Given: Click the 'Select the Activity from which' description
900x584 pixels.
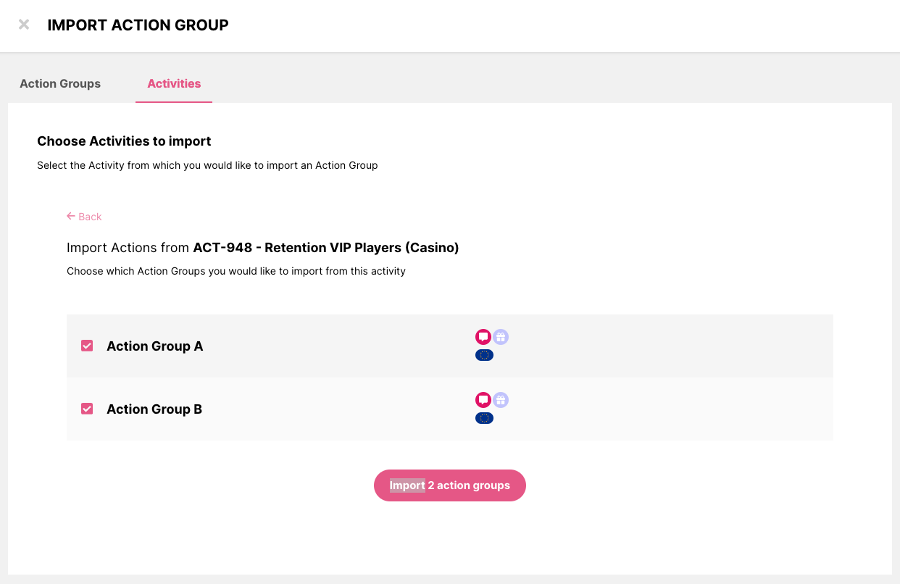Looking at the screenshot, I should [207, 165].
